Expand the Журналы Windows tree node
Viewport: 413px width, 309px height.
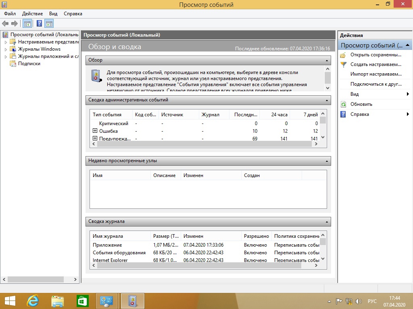tap(6, 49)
